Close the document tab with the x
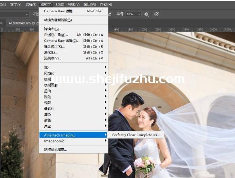This screenshot has width=235, height=178. click(2, 23)
